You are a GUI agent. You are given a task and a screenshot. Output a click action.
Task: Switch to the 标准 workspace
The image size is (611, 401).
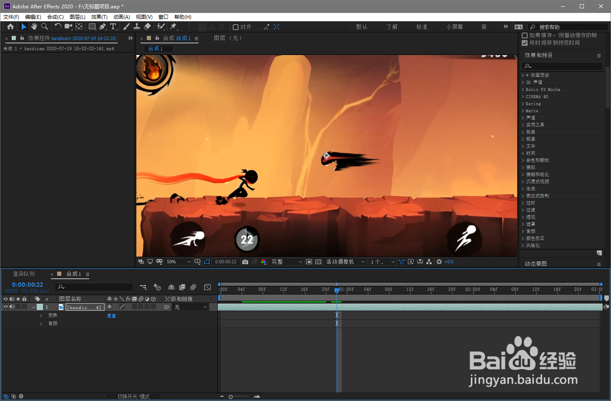pyautogui.click(x=422, y=27)
